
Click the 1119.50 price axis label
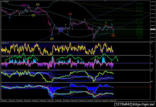[152, 13]
